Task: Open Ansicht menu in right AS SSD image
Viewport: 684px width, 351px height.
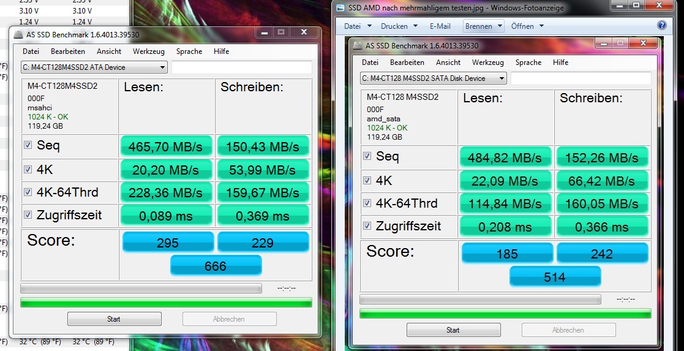Action: [x=448, y=62]
